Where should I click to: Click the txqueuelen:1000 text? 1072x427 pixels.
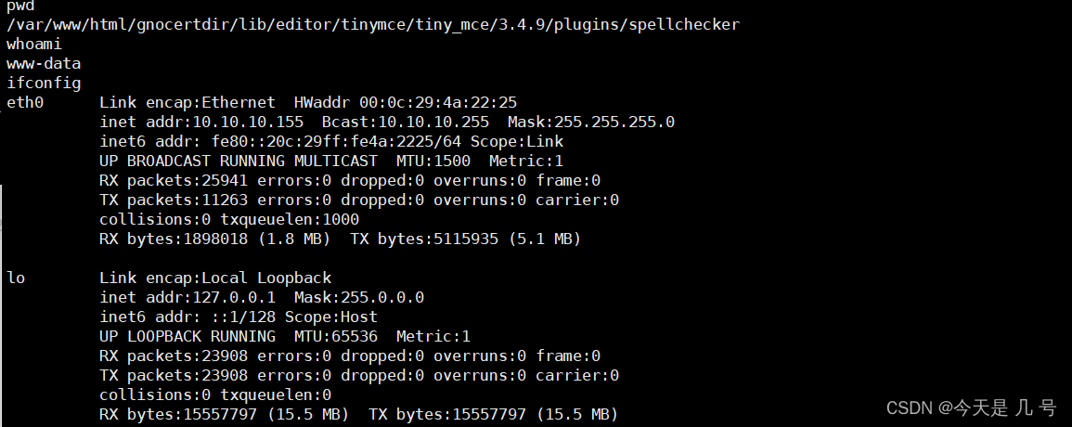[290, 220]
